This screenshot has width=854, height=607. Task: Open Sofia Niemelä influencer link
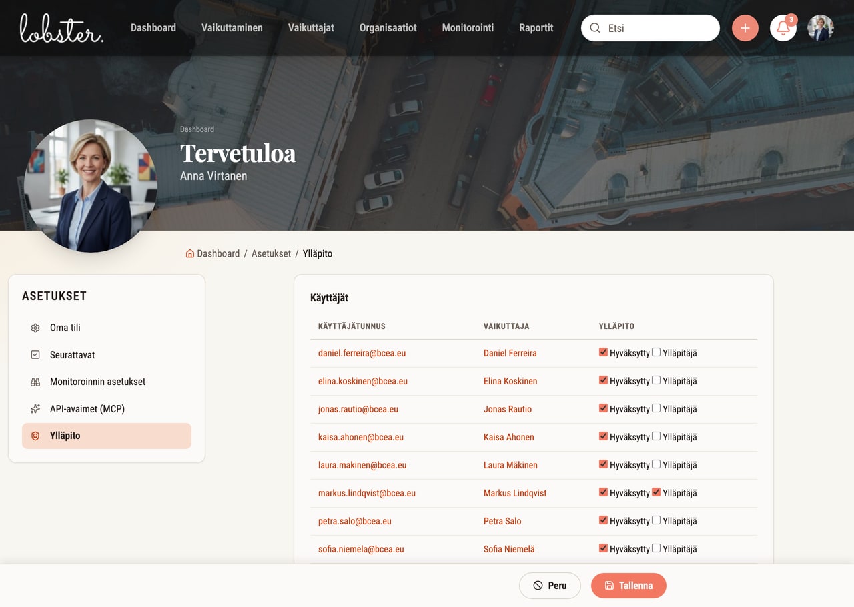pos(509,549)
